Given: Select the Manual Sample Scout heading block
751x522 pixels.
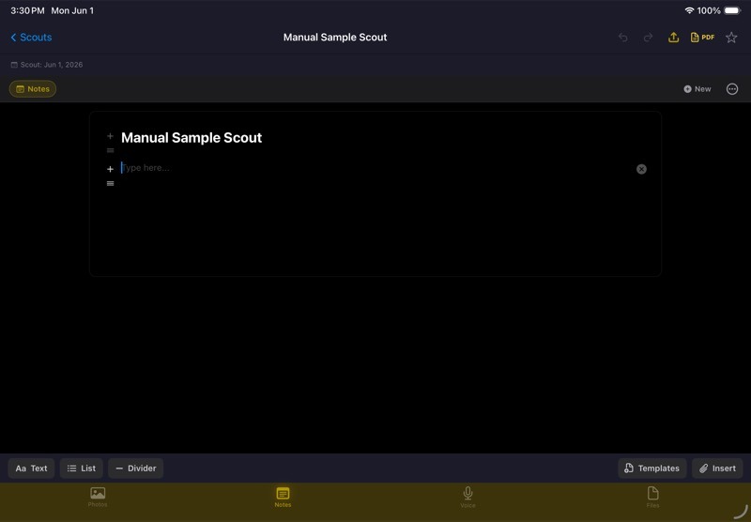Looking at the screenshot, I should click(192, 138).
